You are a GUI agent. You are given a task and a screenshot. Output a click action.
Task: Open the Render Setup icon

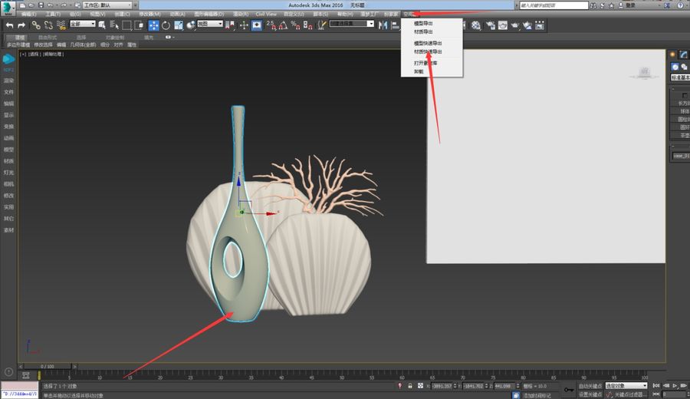click(x=491, y=25)
